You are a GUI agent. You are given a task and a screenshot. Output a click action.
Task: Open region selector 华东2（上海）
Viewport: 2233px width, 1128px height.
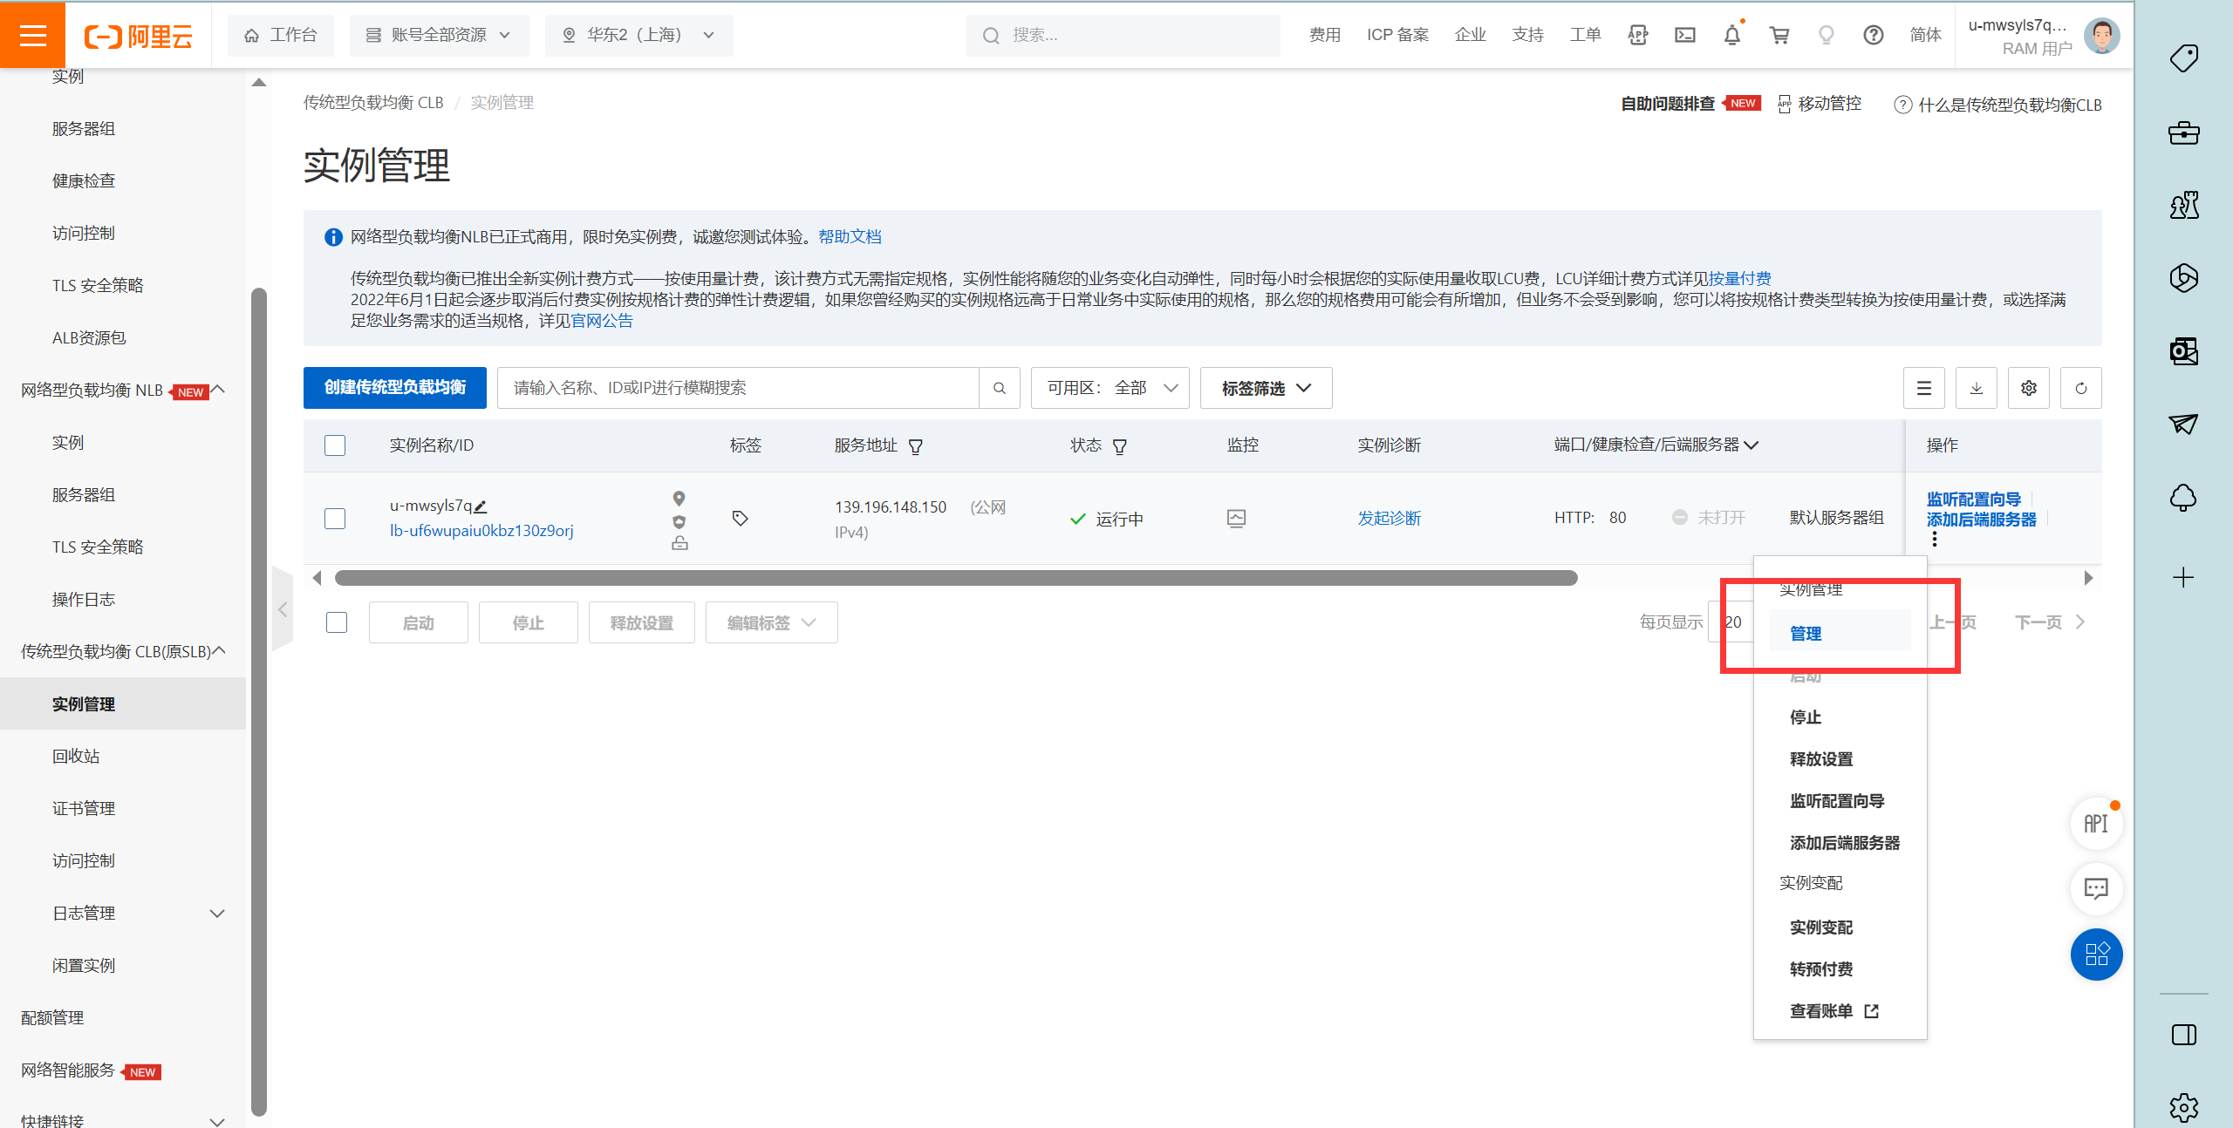(638, 35)
